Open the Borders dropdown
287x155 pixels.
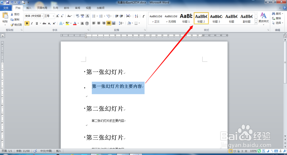coord(139,23)
